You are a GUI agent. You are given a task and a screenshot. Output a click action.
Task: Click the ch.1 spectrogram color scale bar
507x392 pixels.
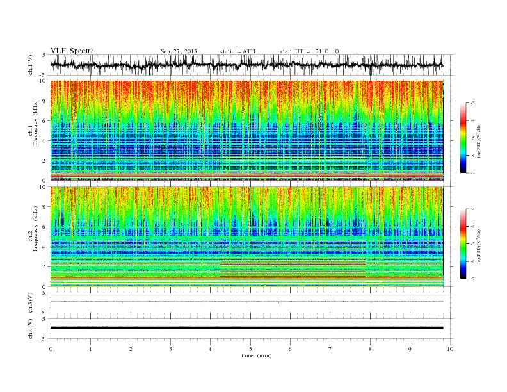[x=463, y=138]
